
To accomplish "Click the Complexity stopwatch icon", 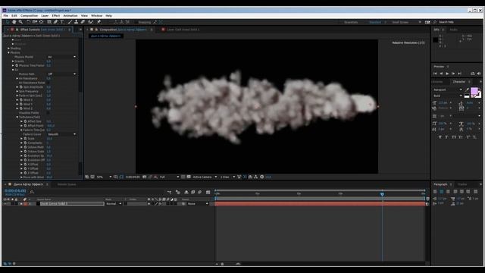I will (25, 143).
